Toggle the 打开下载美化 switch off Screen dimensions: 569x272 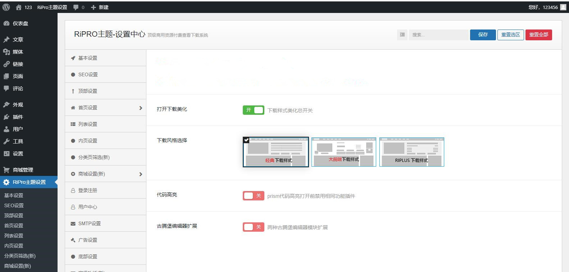point(254,110)
